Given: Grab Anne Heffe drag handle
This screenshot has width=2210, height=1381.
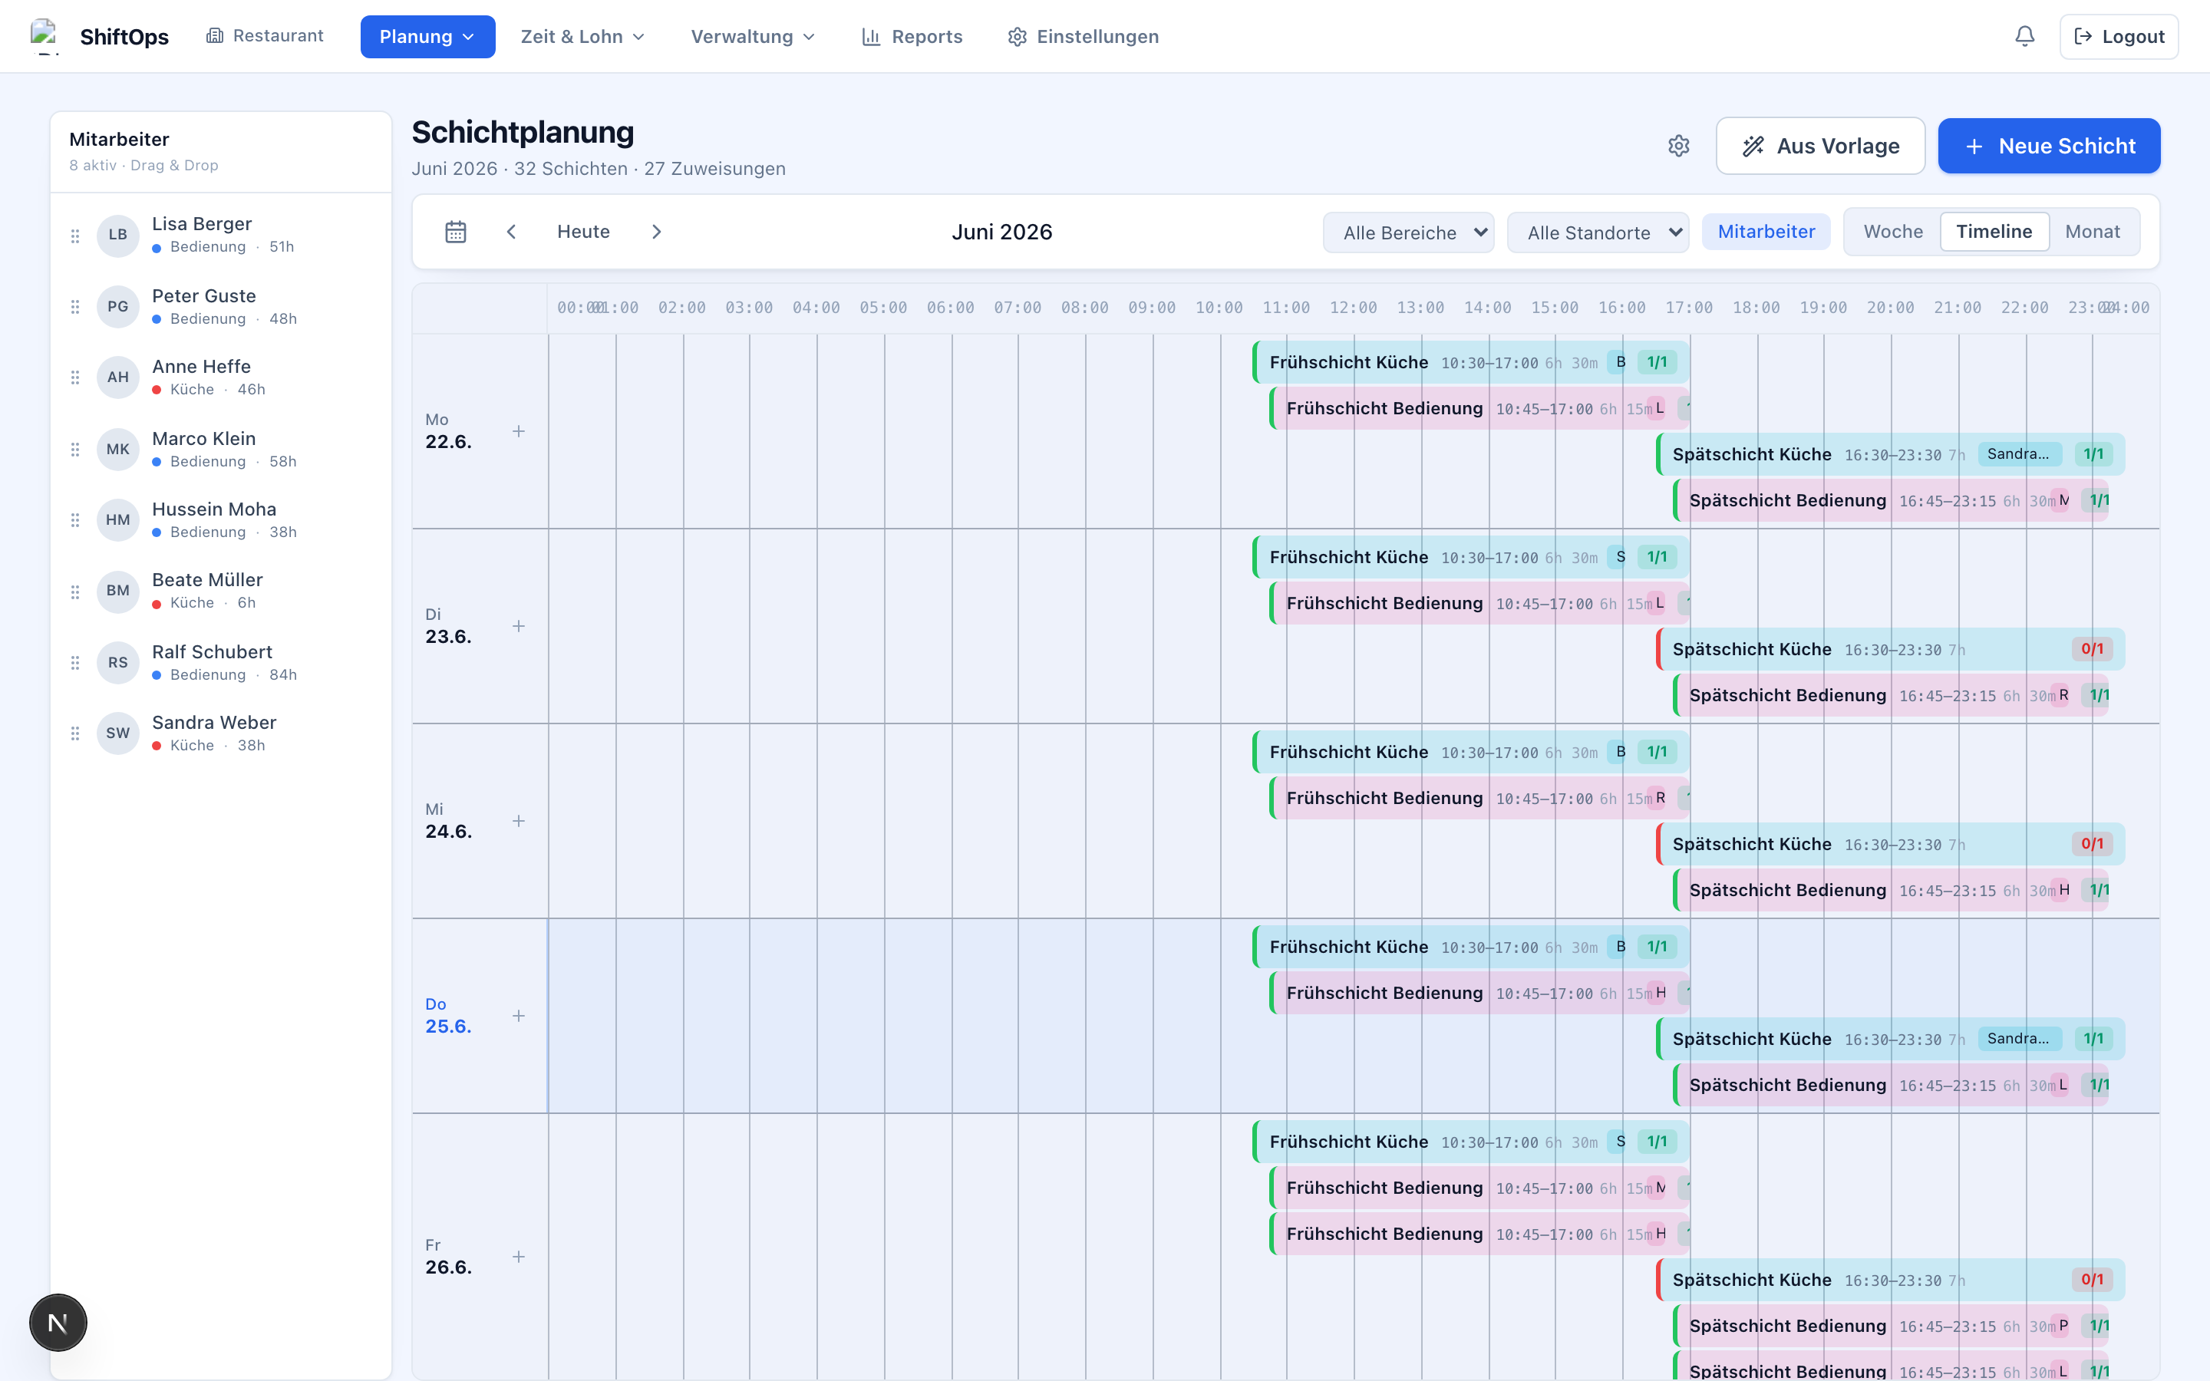Looking at the screenshot, I should pos(75,377).
